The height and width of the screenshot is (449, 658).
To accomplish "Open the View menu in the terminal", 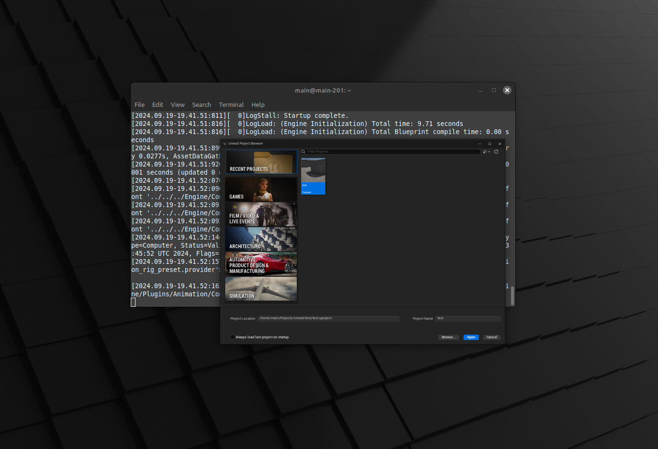I will click(178, 105).
